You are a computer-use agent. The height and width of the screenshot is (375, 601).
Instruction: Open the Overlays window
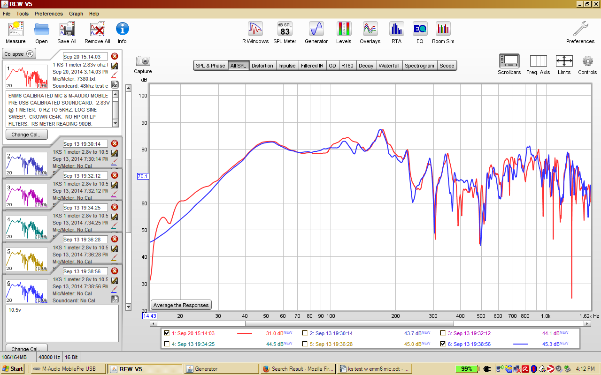point(370,29)
